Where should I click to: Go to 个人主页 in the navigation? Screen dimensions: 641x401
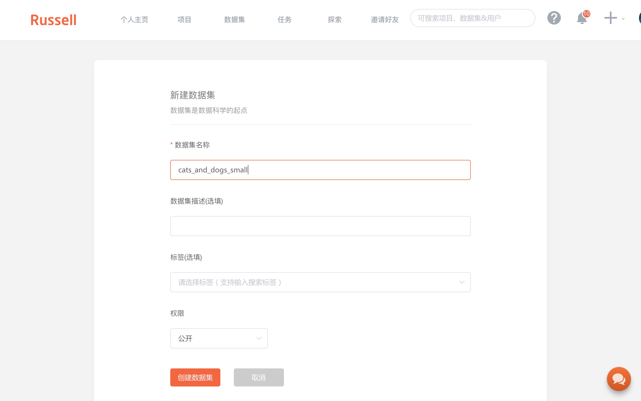[134, 20]
